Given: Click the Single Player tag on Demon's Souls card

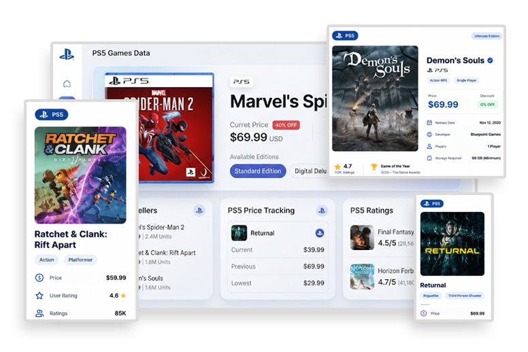Looking at the screenshot, I should click(466, 80).
